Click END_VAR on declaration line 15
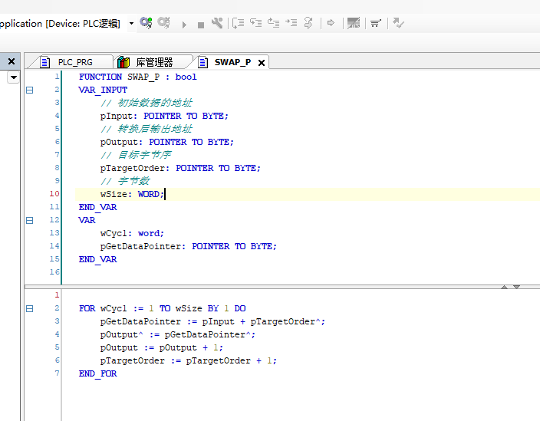 pos(98,259)
